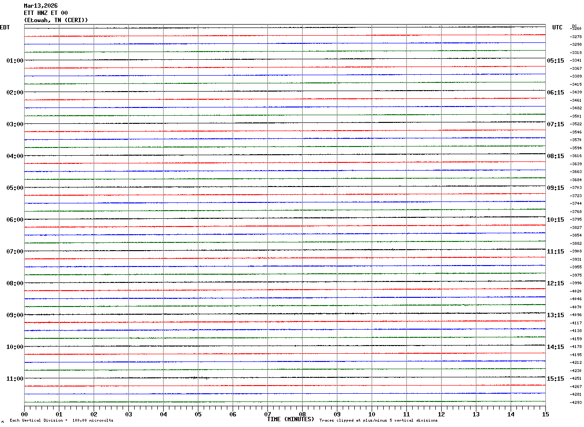Click the DC offset value '-3570'
The height and width of the screenshot is (427, 584).
click(x=576, y=140)
